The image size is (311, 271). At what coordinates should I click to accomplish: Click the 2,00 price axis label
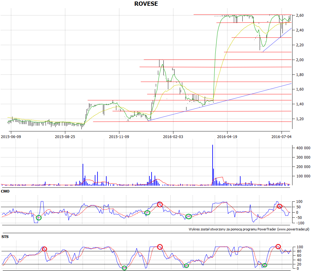click(x=300, y=60)
